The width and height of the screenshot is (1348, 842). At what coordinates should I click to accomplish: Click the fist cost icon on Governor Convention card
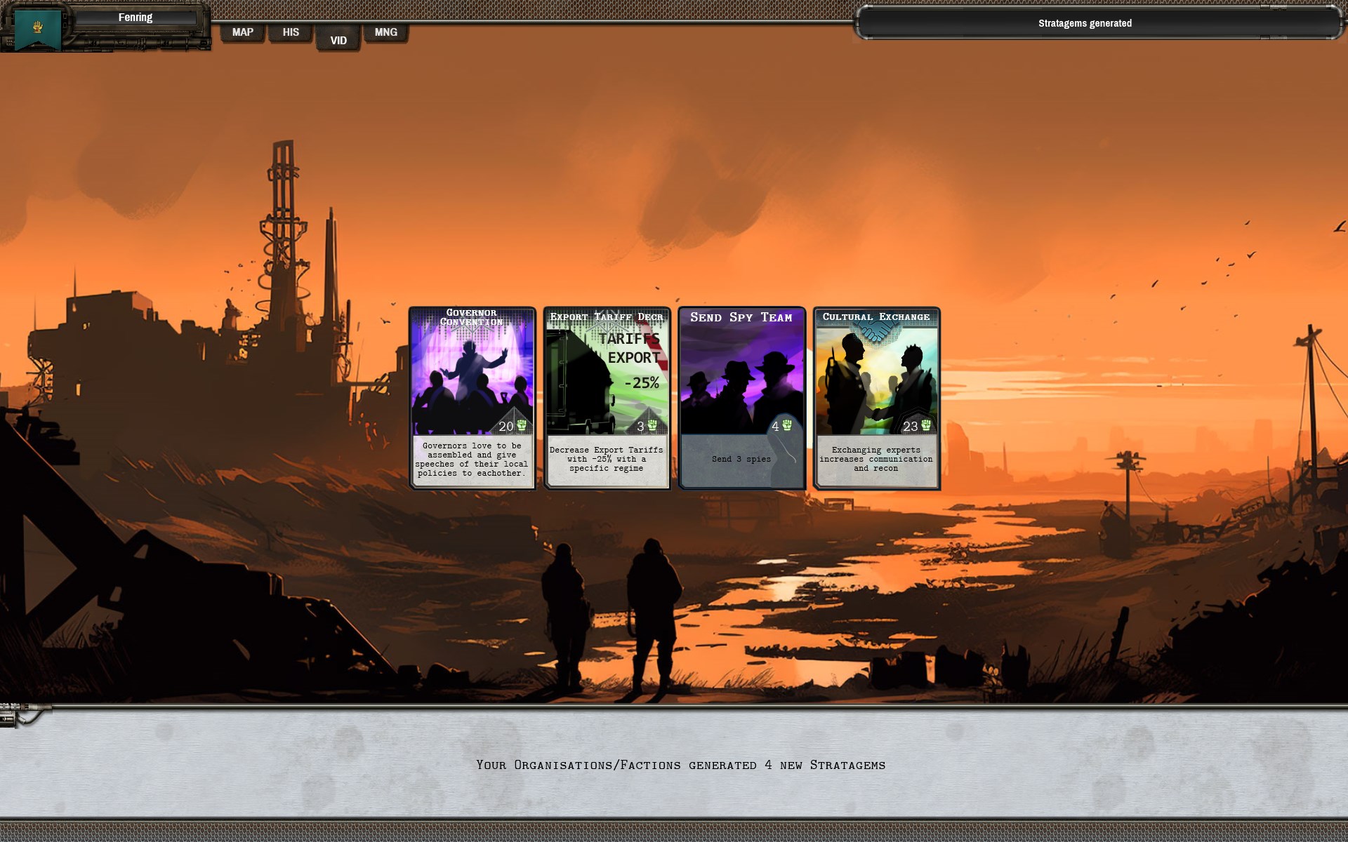(522, 425)
